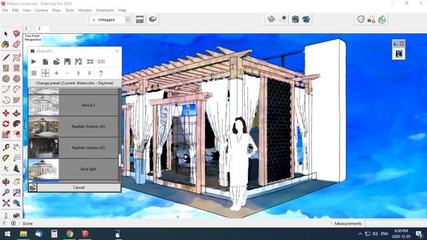Select the Rectangle tool
427x240 pixels.
tap(6, 68)
